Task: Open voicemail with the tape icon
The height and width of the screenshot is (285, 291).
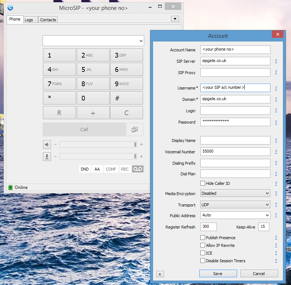Action: pos(138,169)
